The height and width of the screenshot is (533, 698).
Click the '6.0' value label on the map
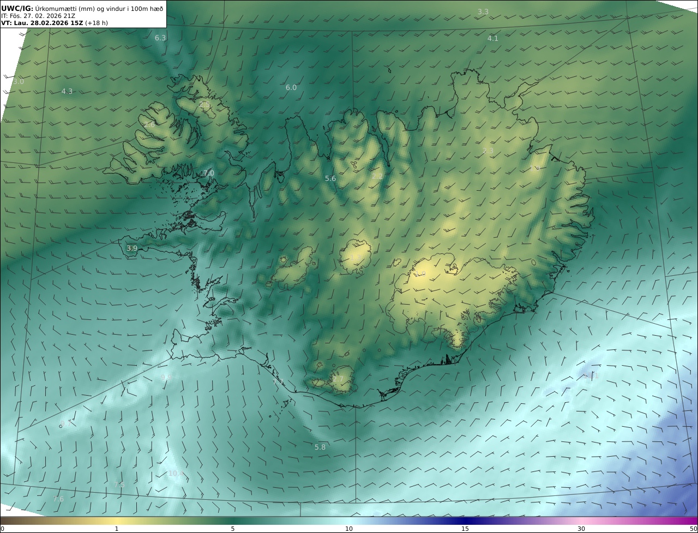point(291,87)
